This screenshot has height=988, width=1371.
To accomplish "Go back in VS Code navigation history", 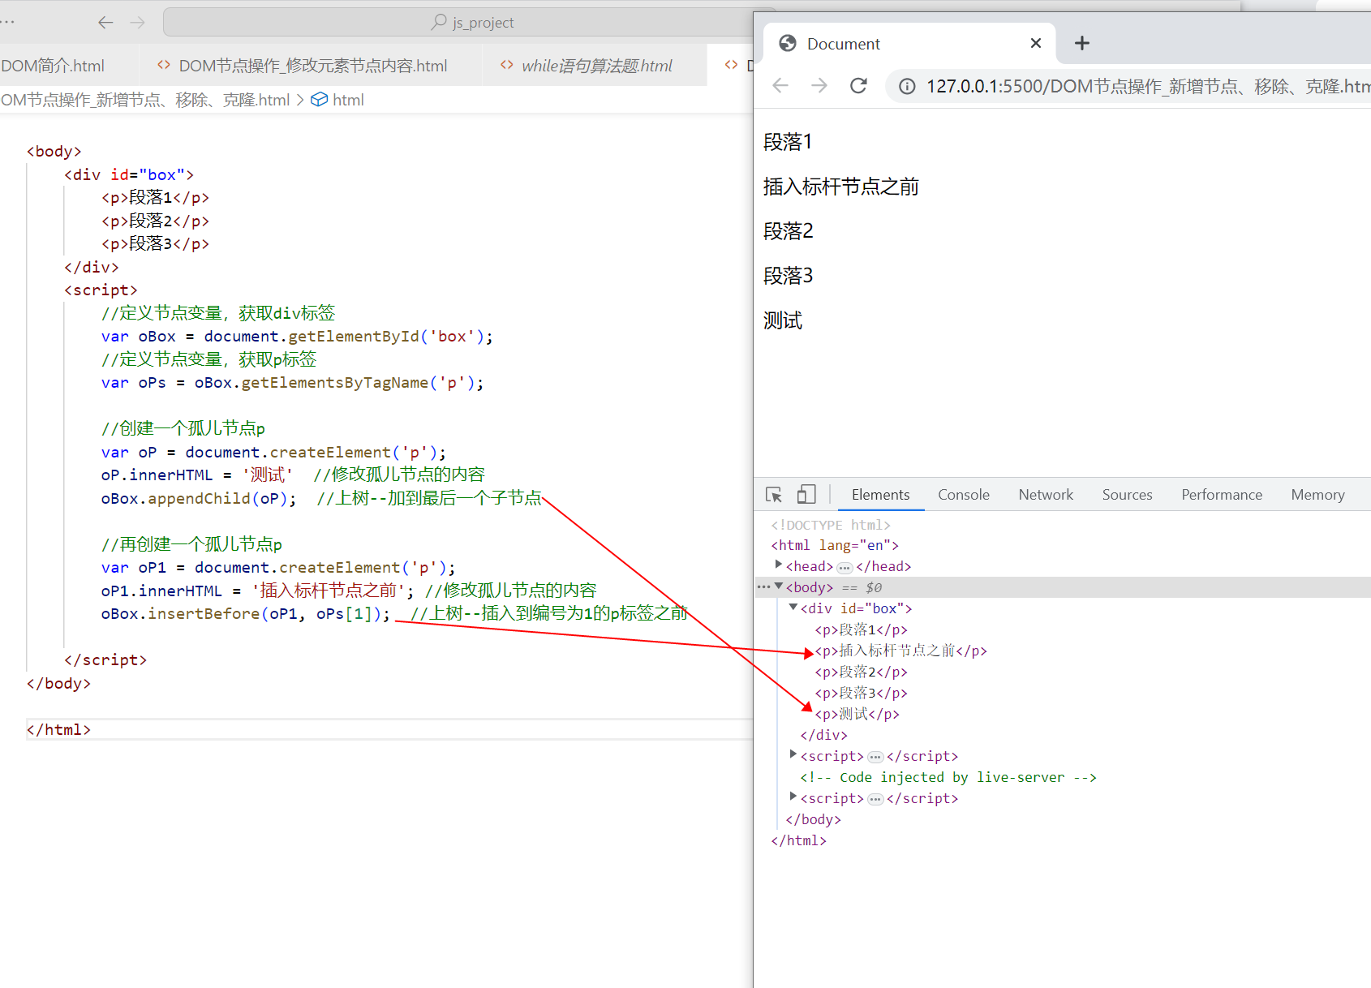I will [x=105, y=23].
